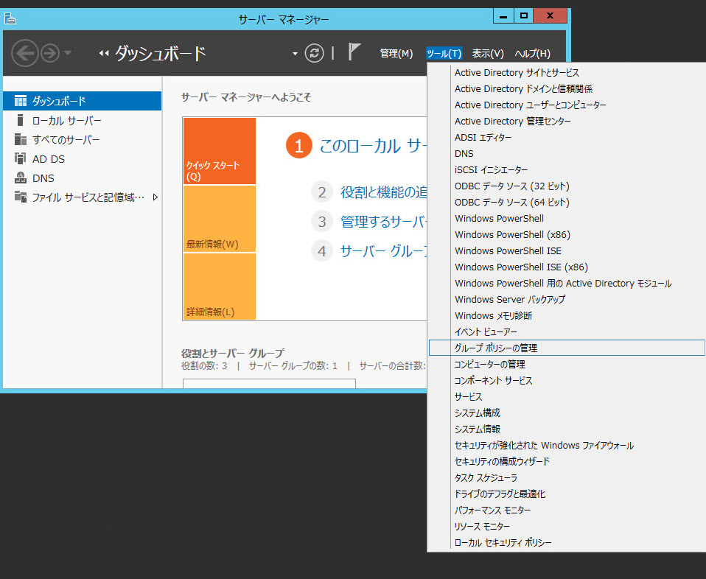Viewport: 706px width, 579px height.
Task: Click the すべてのサーバー sidebar icon
Action: click(x=21, y=139)
